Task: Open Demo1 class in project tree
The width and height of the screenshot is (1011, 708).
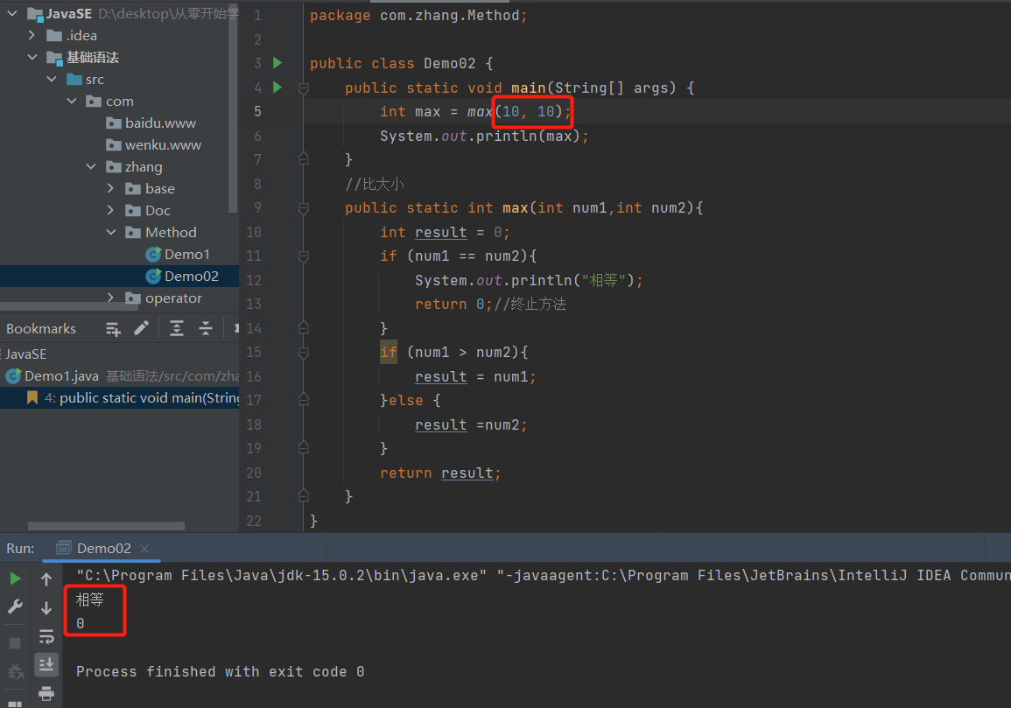Action: coord(187,254)
